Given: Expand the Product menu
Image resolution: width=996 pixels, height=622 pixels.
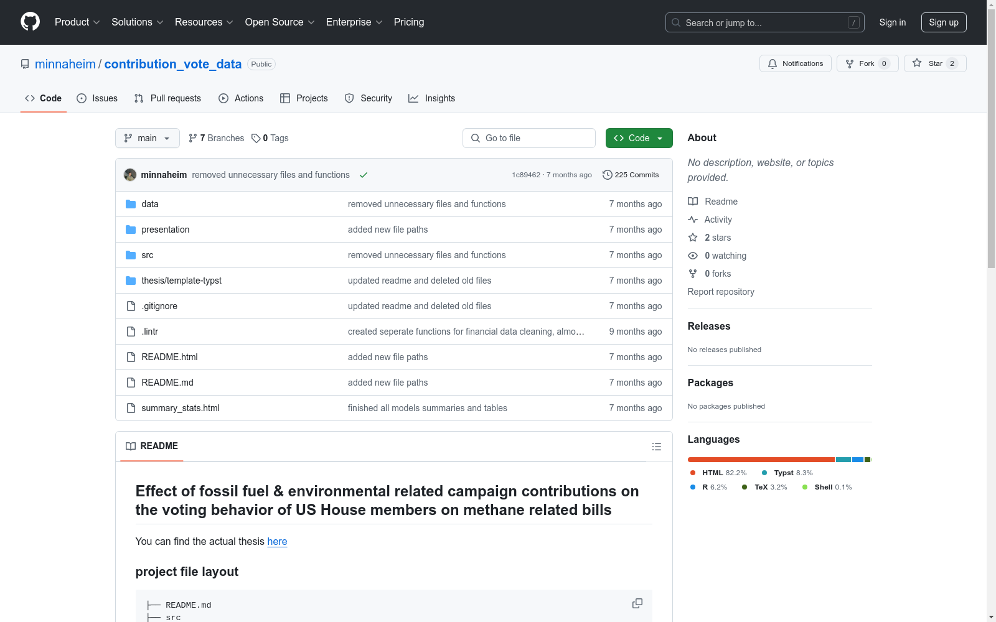Looking at the screenshot, I should 77,22.
